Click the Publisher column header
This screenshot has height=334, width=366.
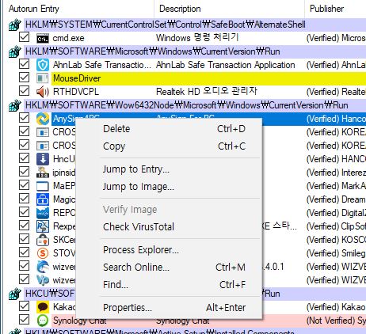coord(335,9)
